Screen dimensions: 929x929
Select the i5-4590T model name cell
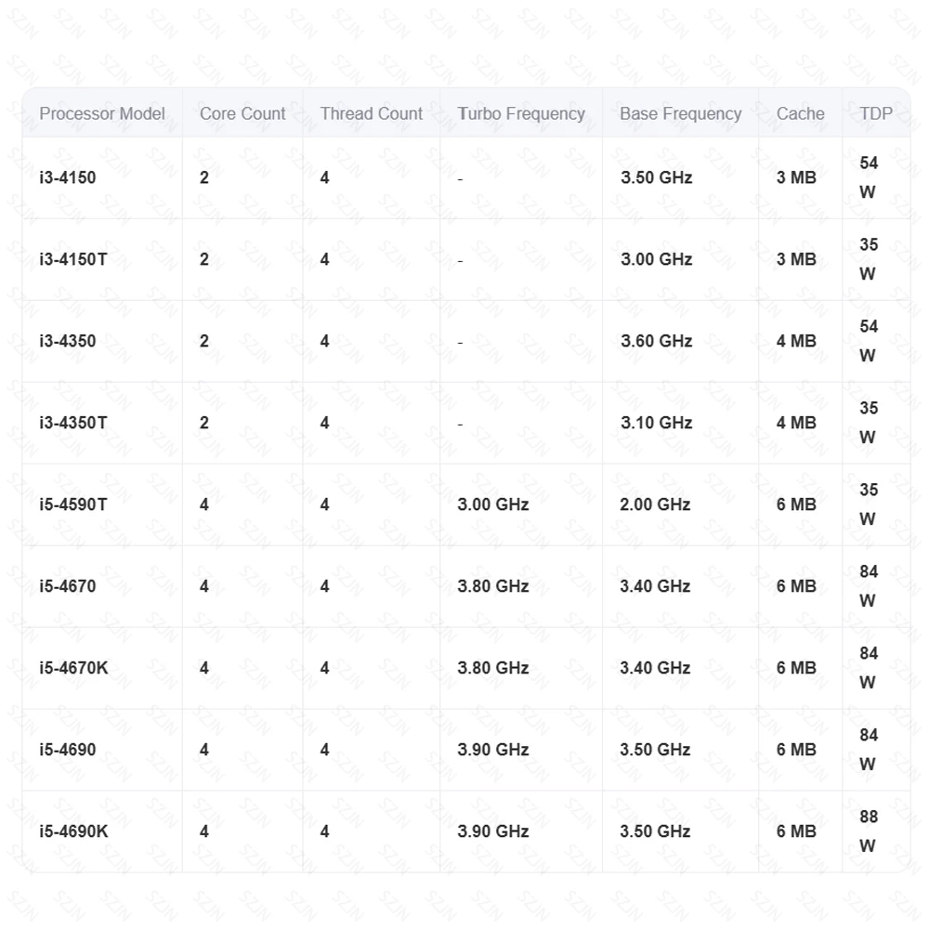click(x=73, y=504)
